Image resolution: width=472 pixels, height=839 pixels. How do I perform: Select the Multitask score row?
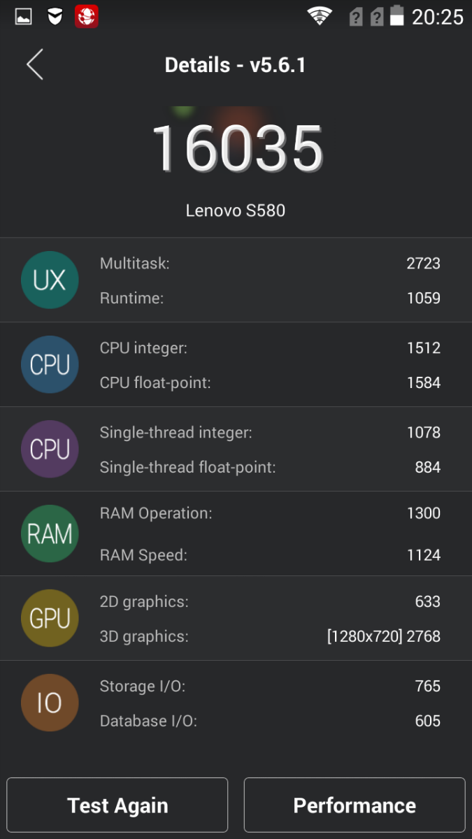[270, 264]
